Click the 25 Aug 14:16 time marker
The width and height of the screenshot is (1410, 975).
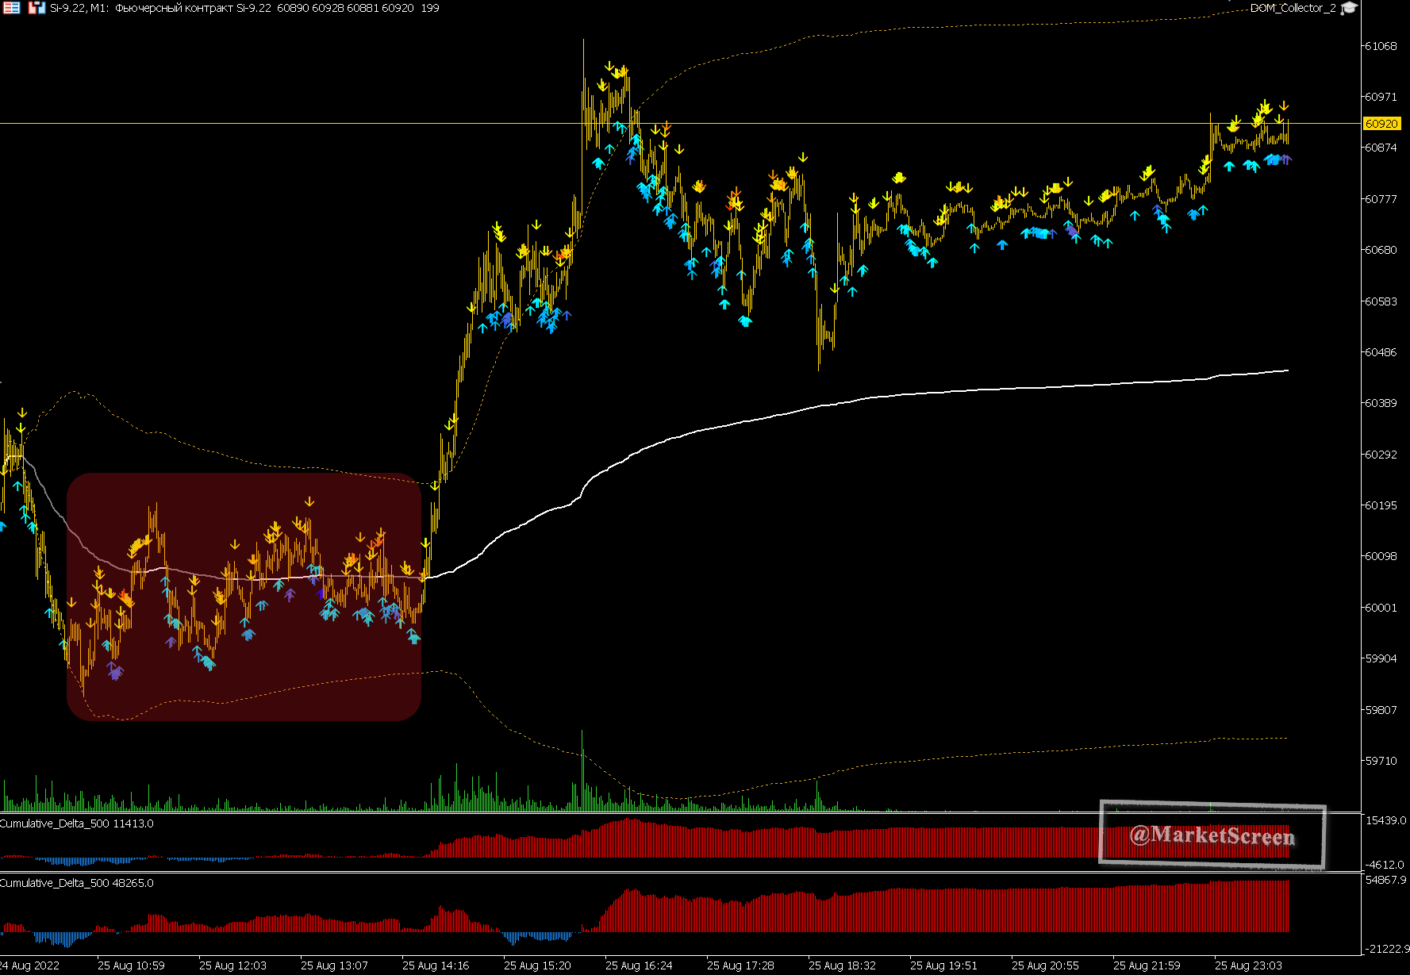click(436, 965)
